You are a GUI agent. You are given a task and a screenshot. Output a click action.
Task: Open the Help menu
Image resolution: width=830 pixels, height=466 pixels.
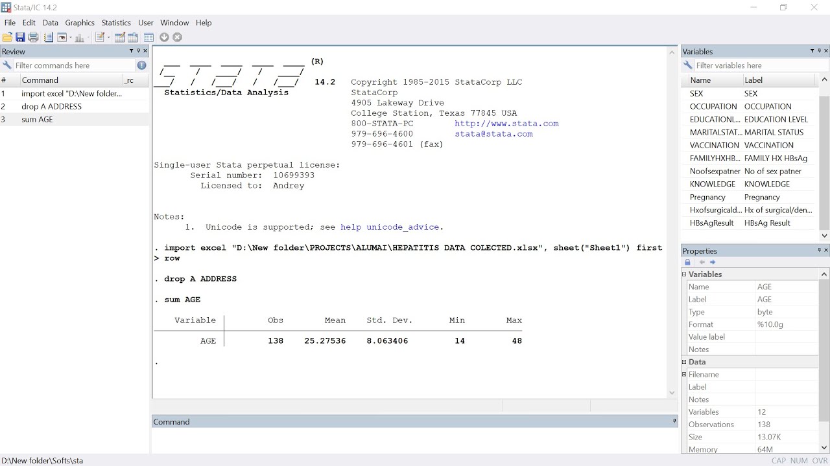pyautogui.click(x=204, y=23)
